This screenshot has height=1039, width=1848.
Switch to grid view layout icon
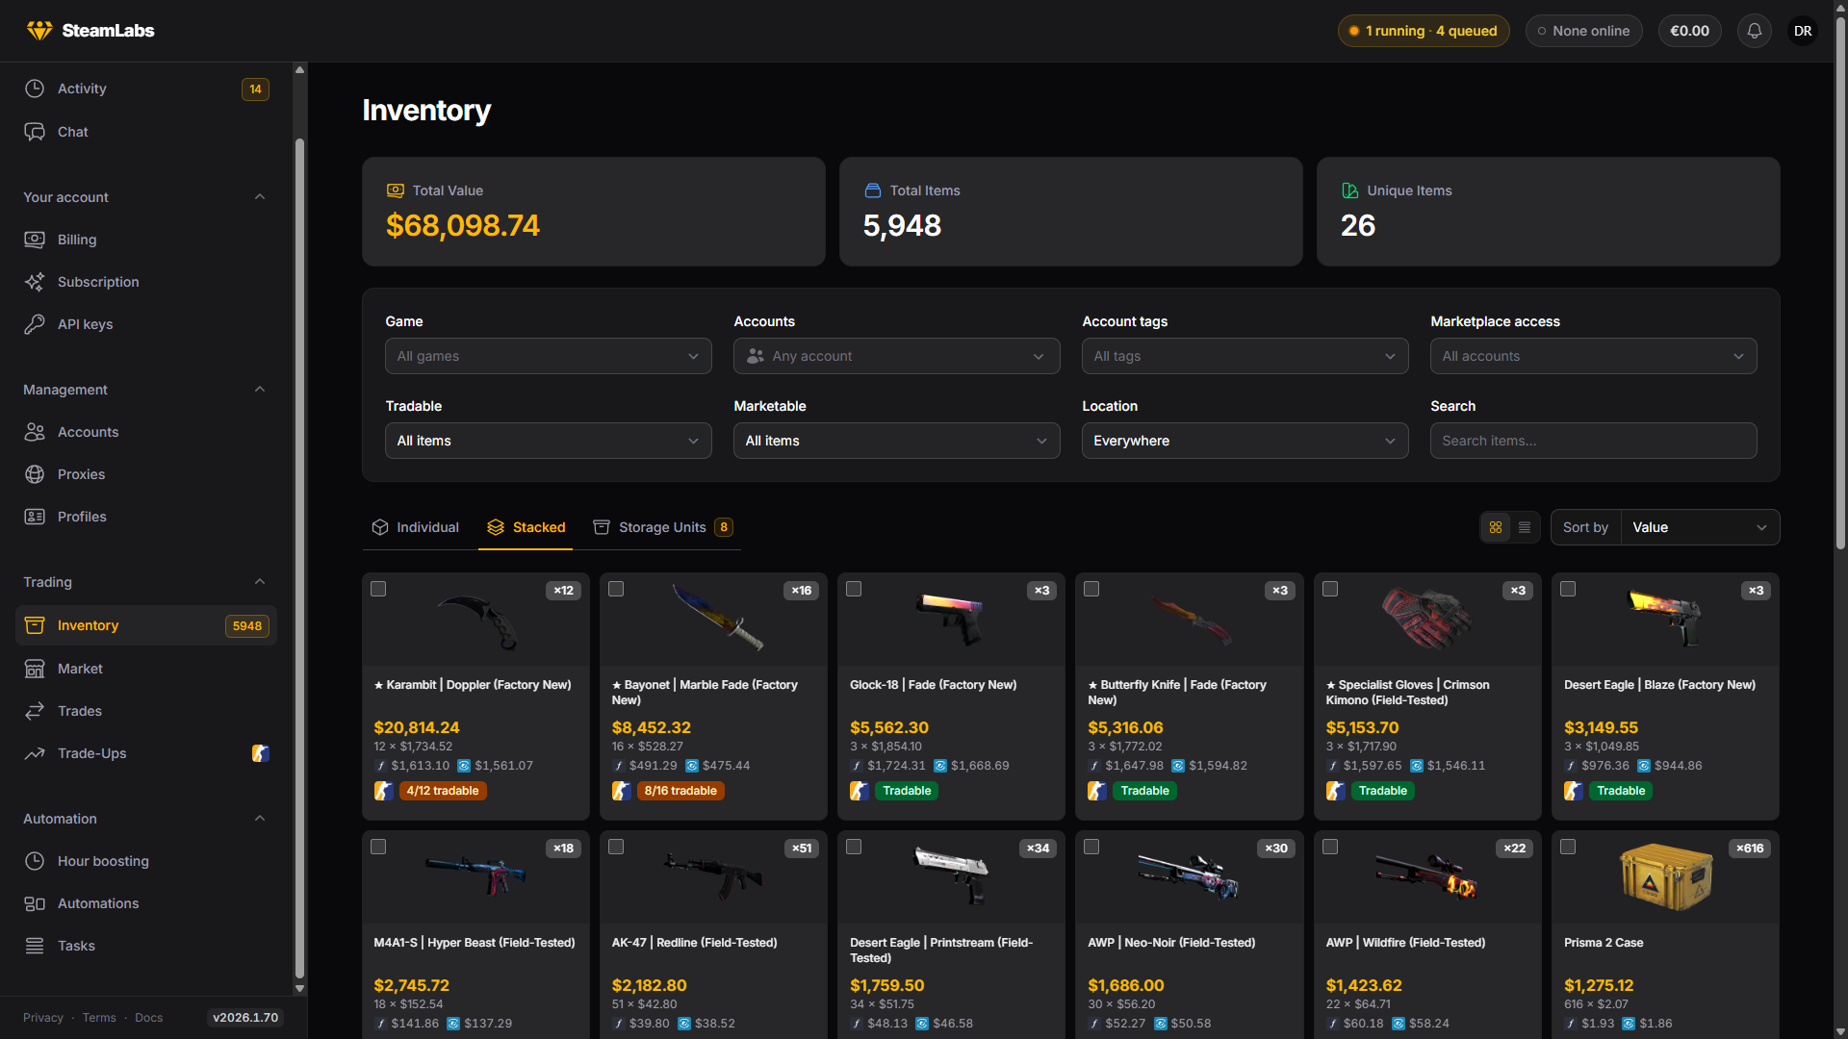[x=1496, y=527]
